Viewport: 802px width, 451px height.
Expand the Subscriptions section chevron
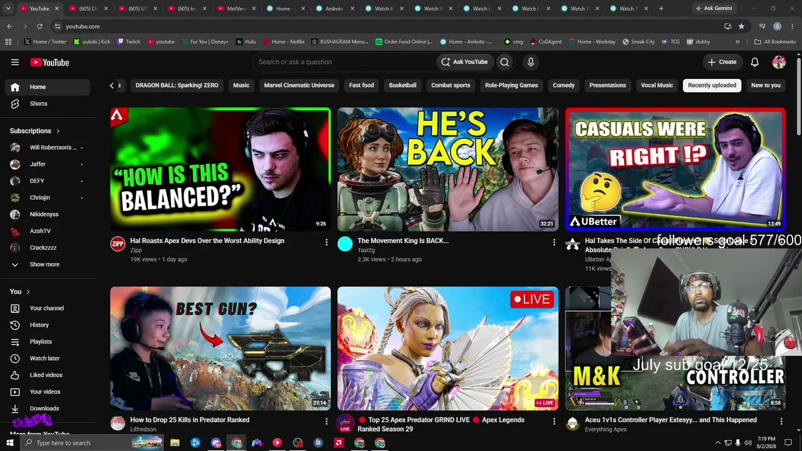tap(58, 131)
